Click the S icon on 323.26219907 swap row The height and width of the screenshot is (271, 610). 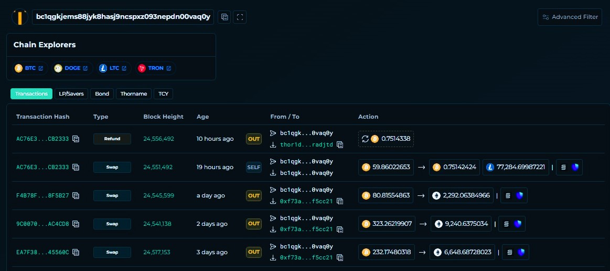[x=506, y=224]
